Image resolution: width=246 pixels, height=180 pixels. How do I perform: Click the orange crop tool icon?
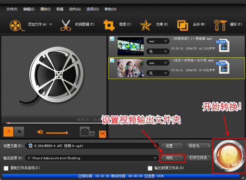pyautogui.click(x=109, y=25)
